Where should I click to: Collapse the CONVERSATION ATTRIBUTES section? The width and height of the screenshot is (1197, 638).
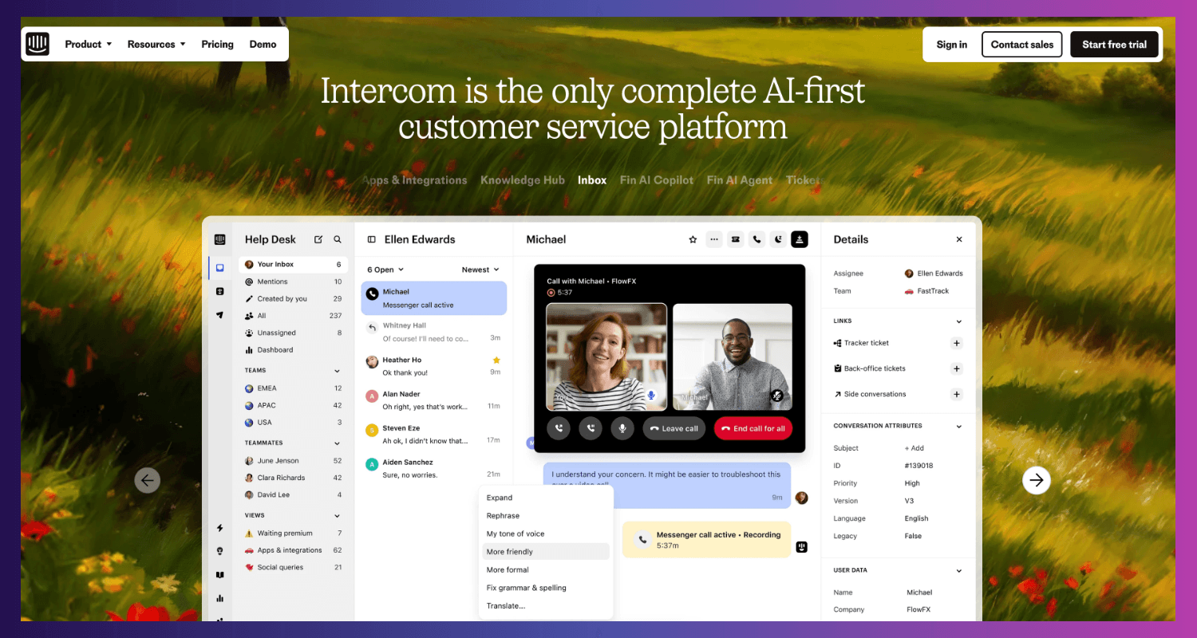(x=958, y=426)
